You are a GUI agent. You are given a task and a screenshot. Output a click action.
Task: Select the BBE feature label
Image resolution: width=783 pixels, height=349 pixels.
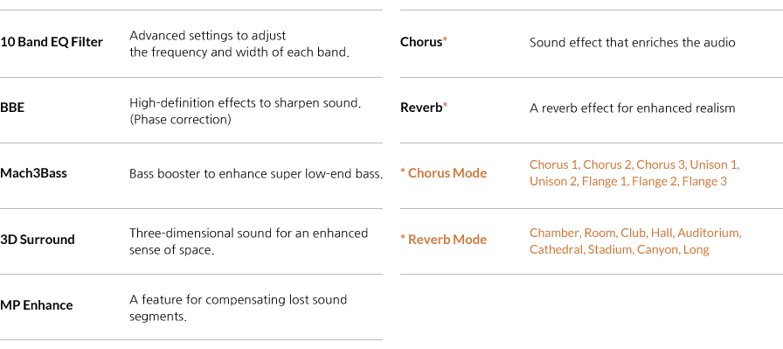12,108
